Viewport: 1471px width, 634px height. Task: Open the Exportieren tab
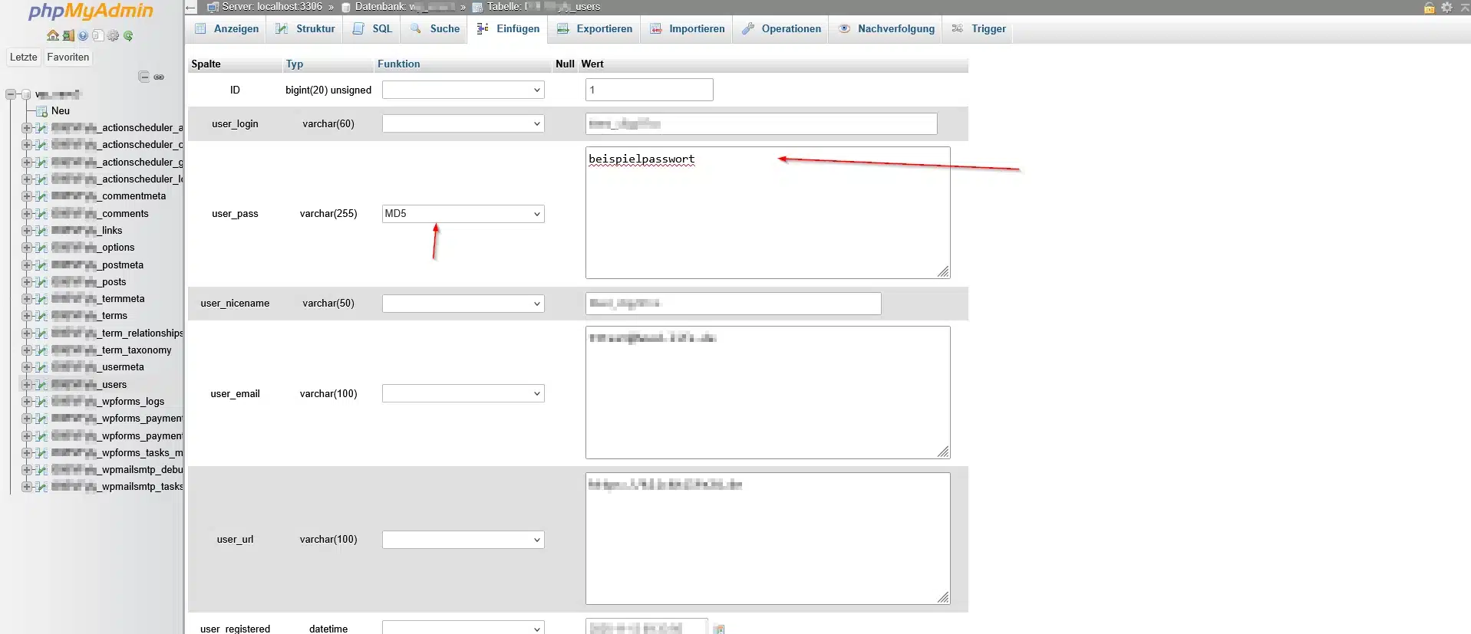tap(595, 29)
